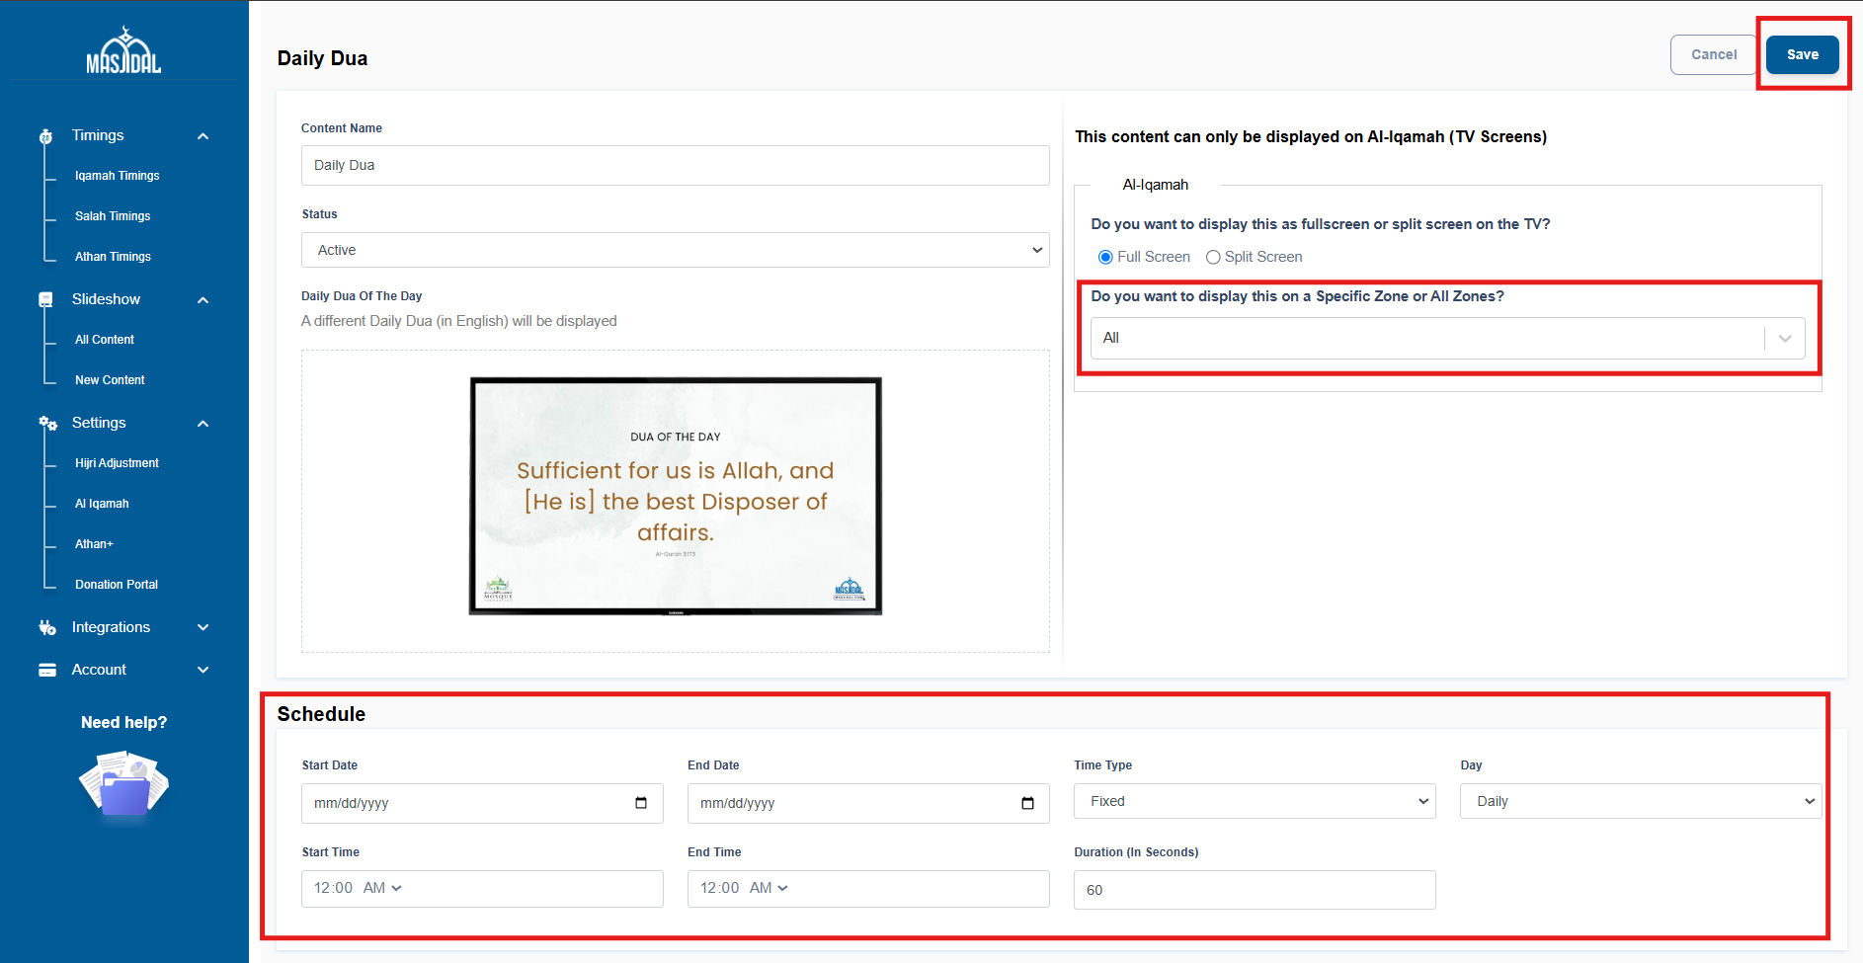Click the Masjidal logo in the sidebar

click(x=123, y=51)
